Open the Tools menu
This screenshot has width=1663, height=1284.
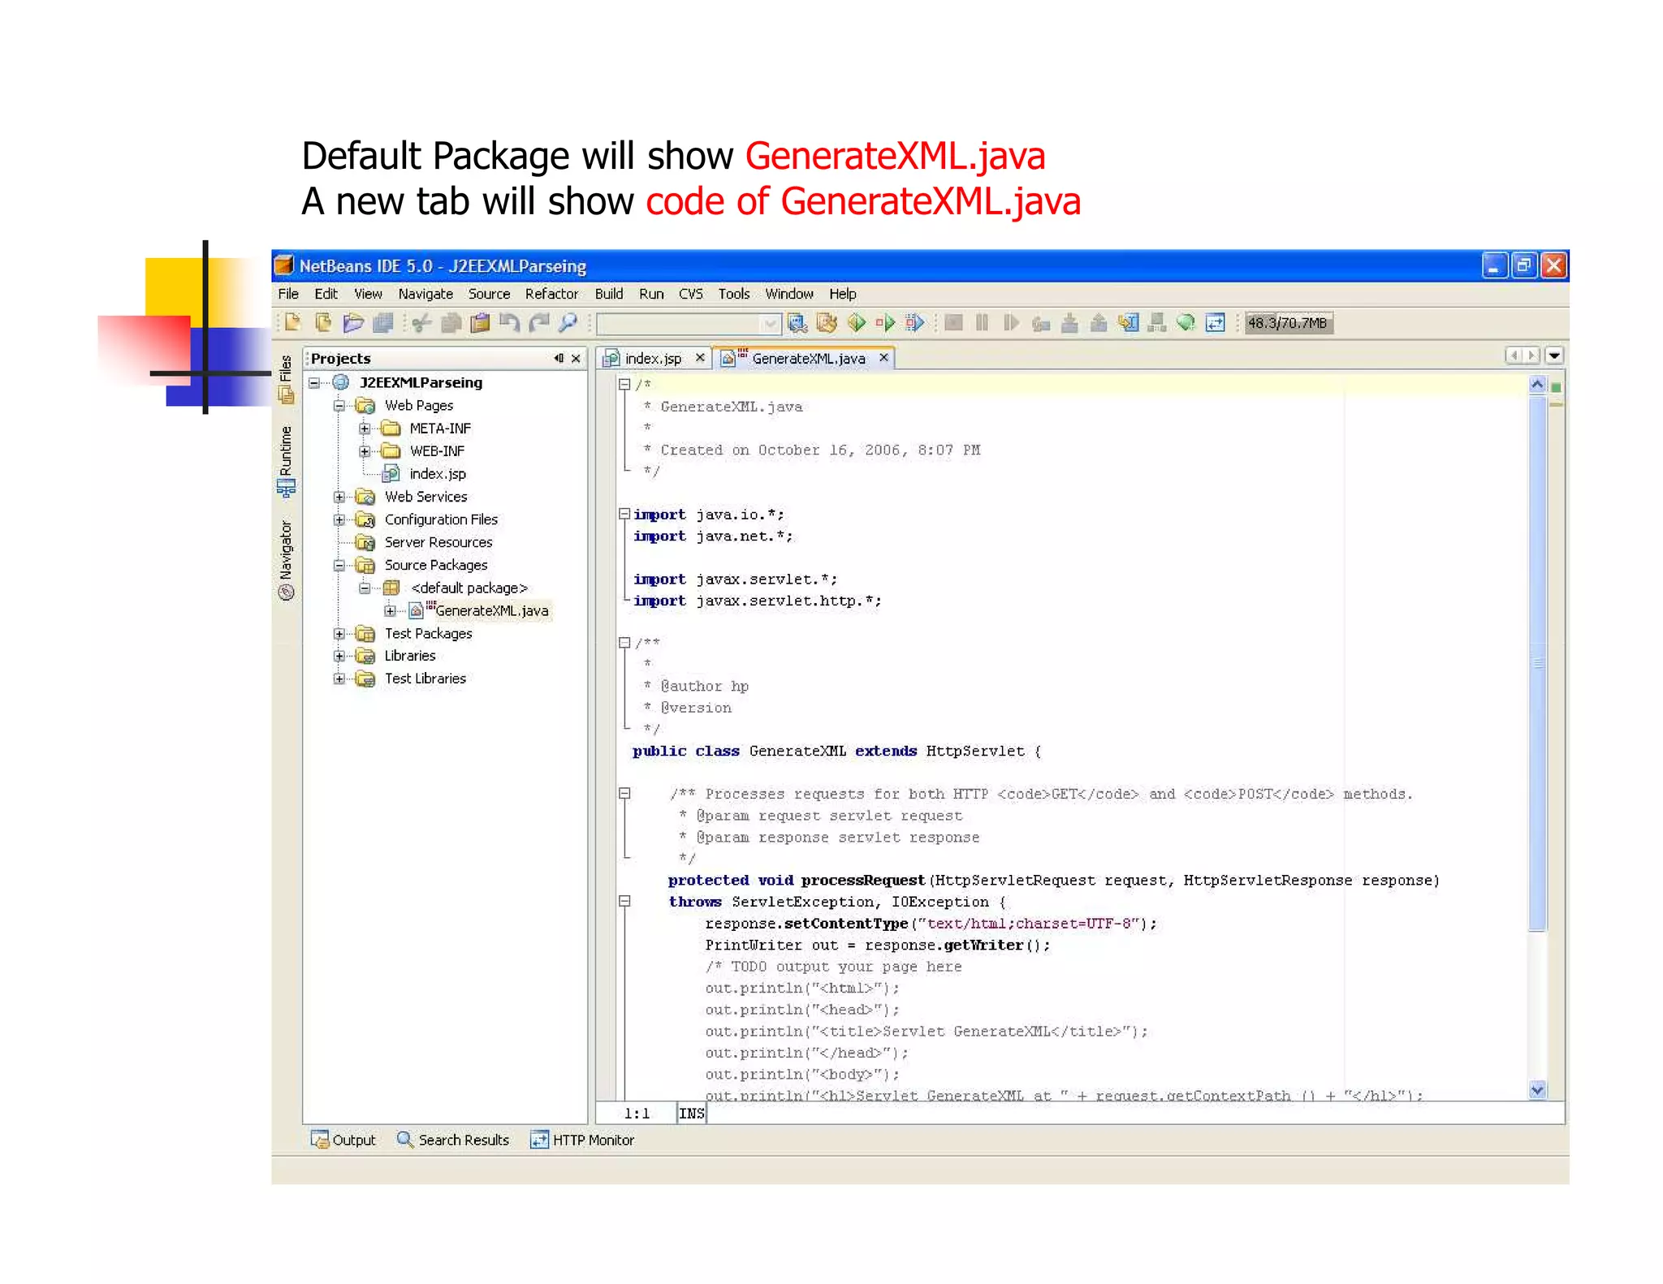pyautogui.click(x=734, y=294)
